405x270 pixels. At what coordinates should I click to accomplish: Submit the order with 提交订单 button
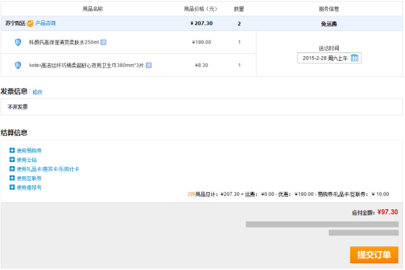coord(374,254)
